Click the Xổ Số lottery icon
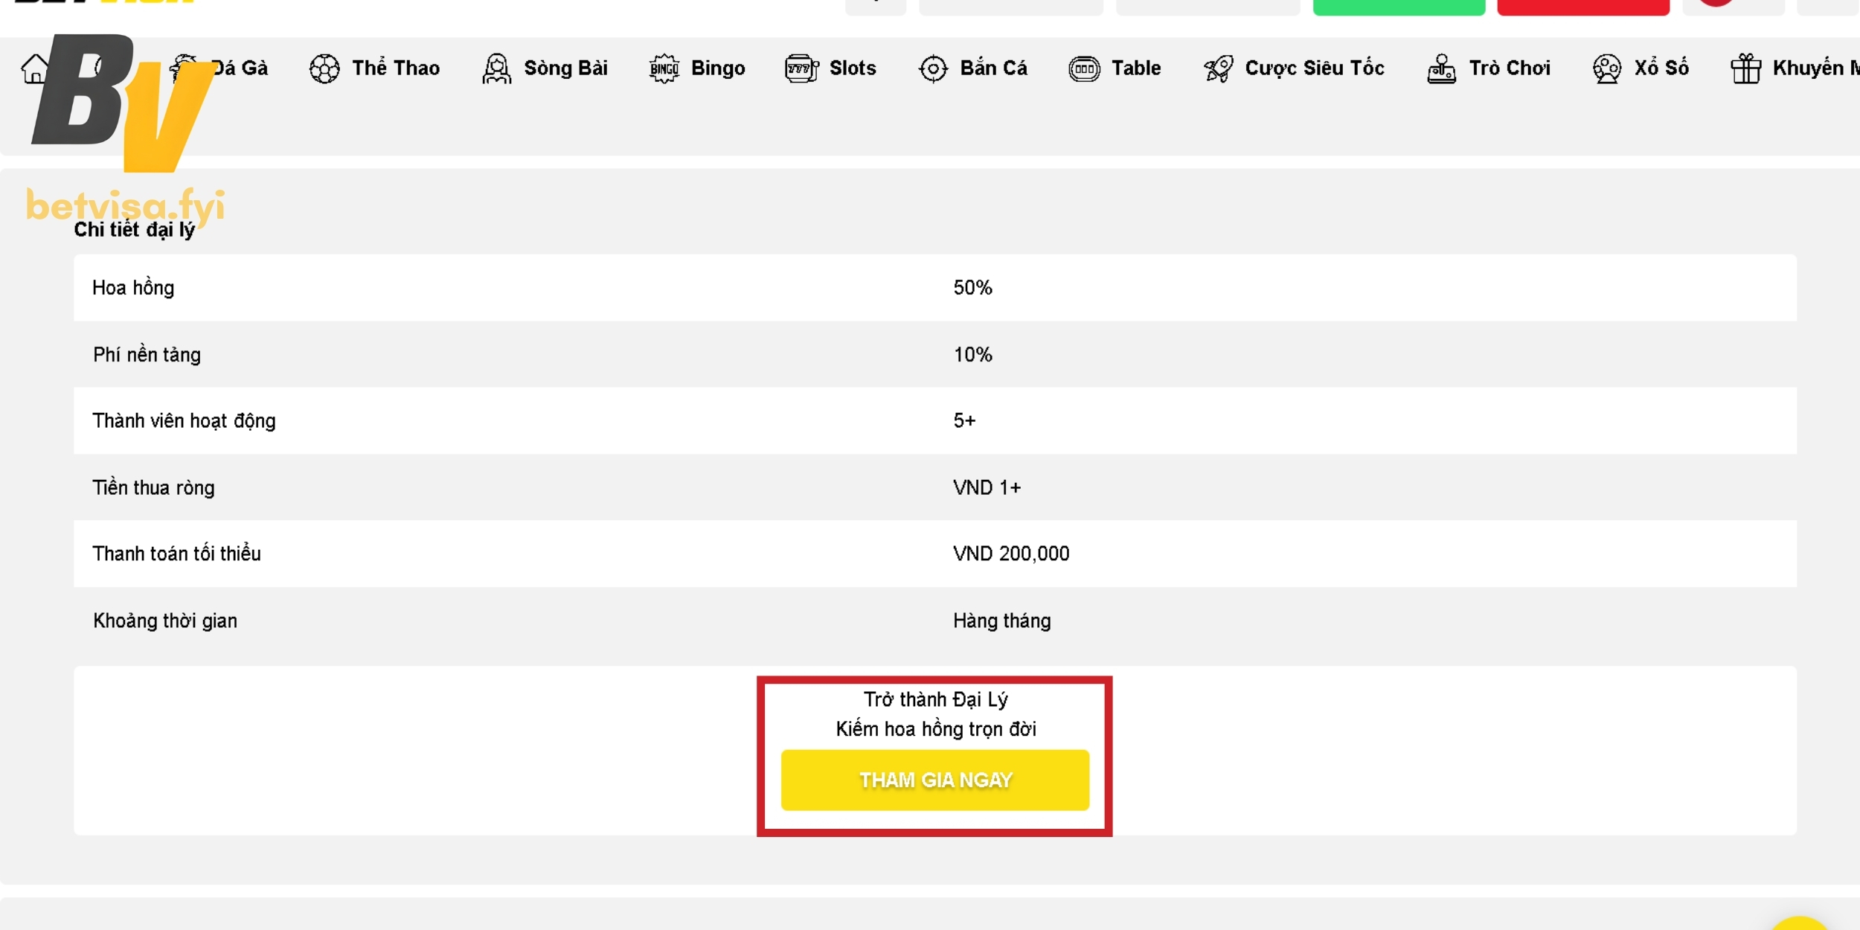Image resolution: width=1860 pixels, height=930 pixels. tap(1606, 68)
